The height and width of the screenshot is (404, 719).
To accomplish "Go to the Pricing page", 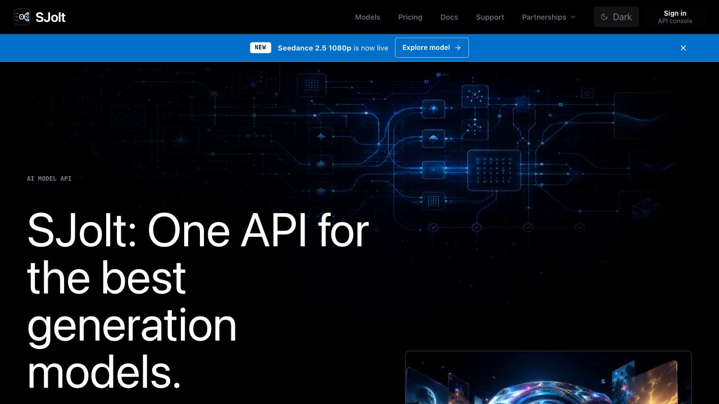I will pyautogui.click(x=410, y=17).
